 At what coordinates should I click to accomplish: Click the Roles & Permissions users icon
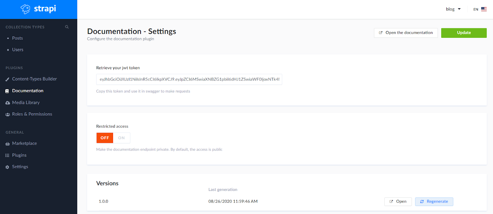pos(8,114)
